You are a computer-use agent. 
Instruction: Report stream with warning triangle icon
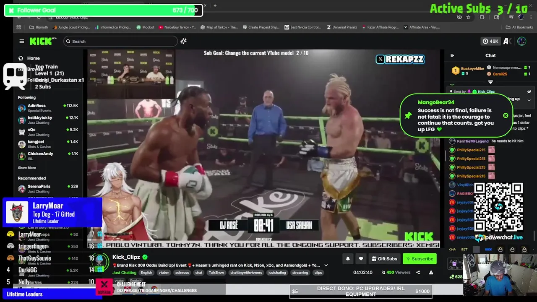(x=431, y=273)
